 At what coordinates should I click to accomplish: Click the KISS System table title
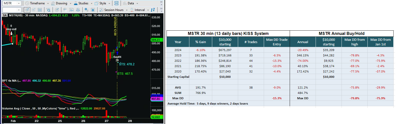point(228,33)
